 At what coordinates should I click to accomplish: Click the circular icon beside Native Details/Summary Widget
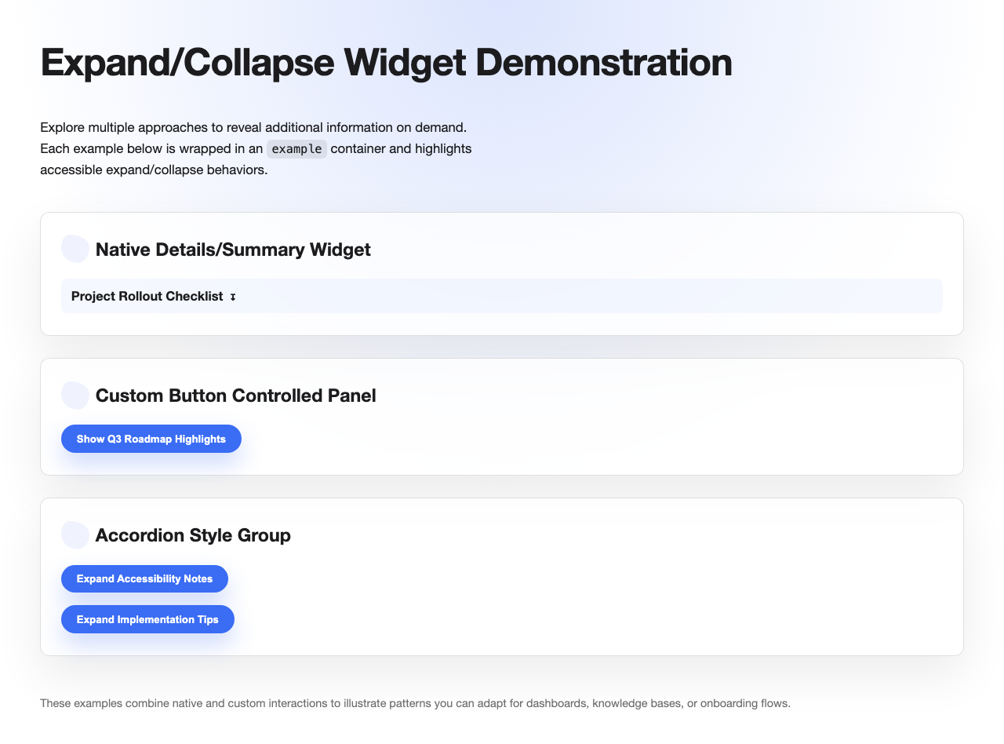point(75,249)
